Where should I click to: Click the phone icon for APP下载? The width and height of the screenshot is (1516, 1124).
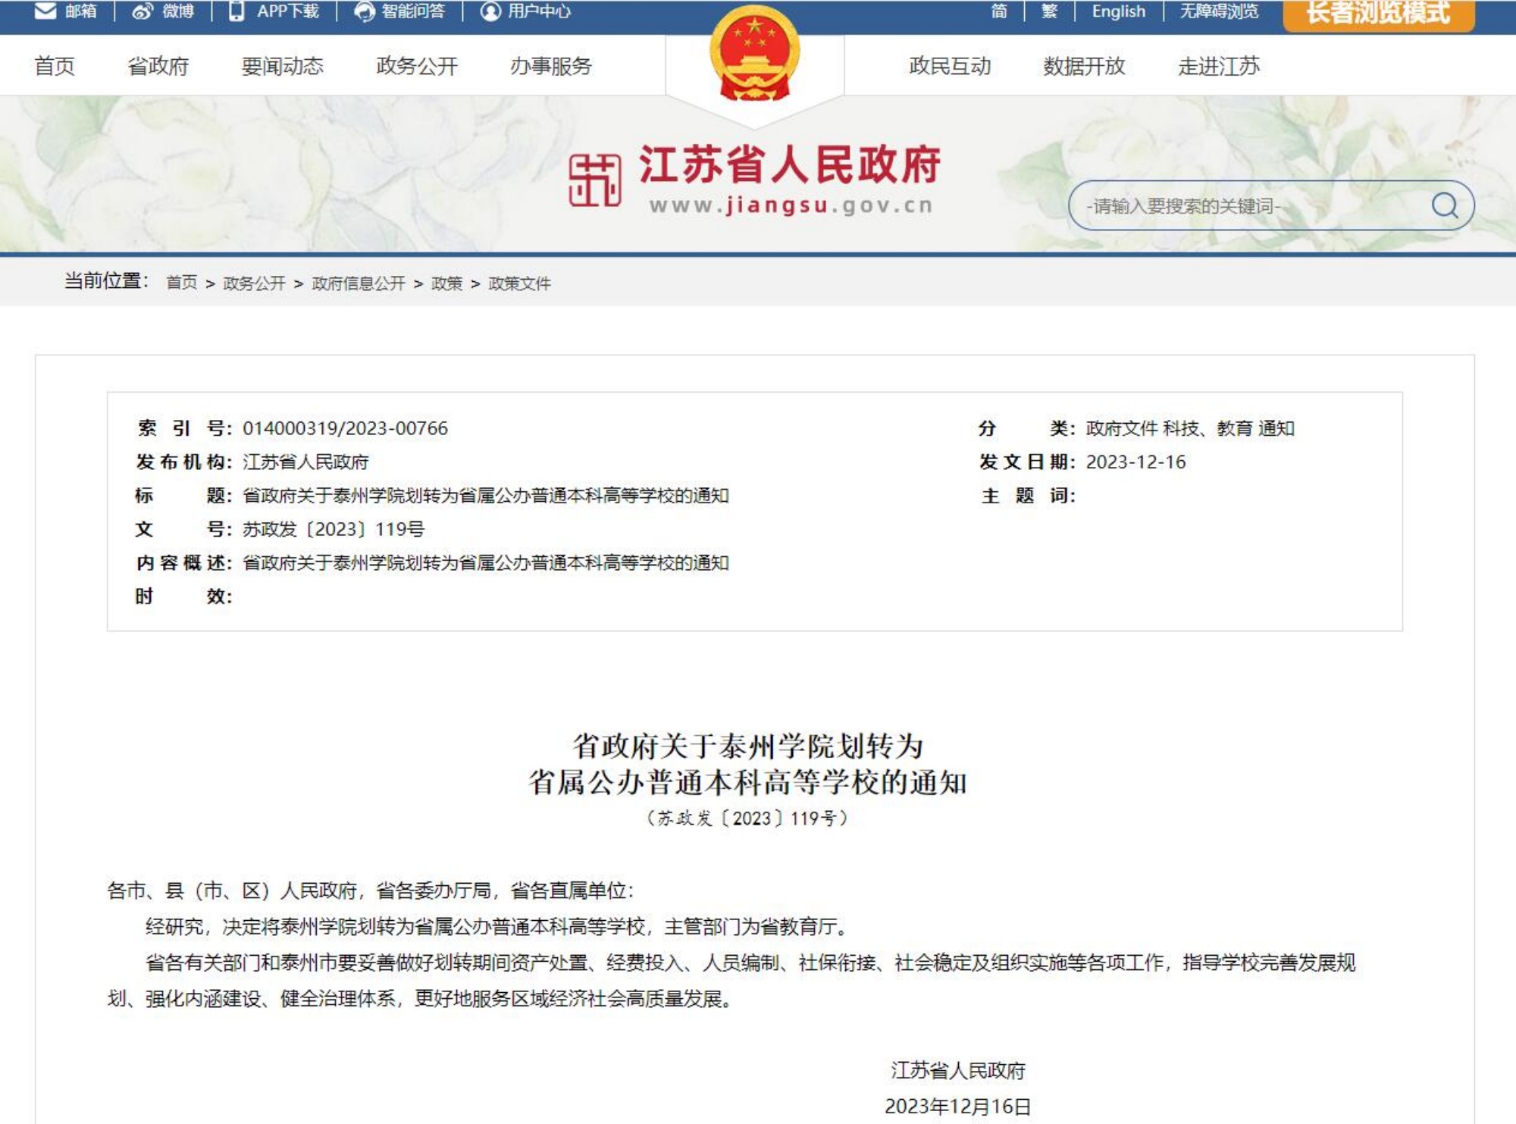(x=236, y=11)
